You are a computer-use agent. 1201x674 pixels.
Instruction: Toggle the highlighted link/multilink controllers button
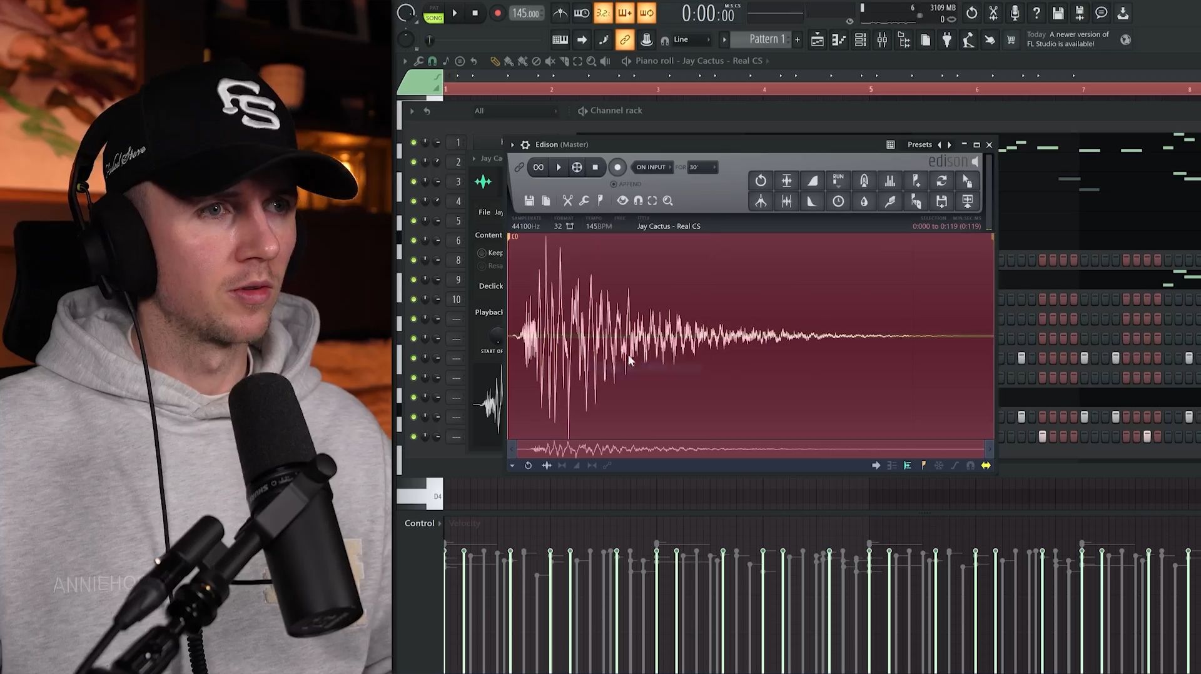coord(625,39)
